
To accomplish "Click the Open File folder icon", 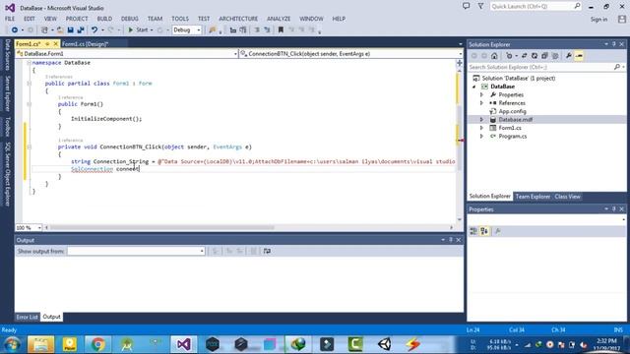I will 60,30.
